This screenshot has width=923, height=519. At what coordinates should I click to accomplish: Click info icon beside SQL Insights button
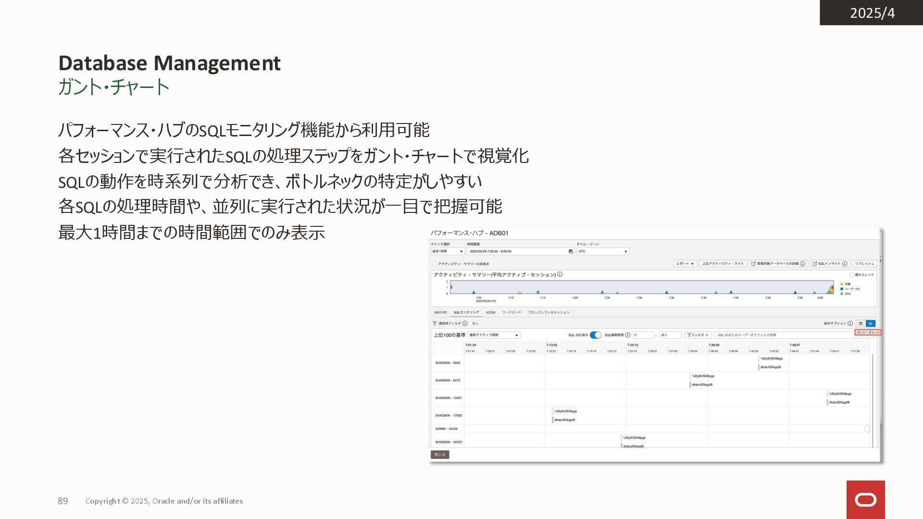tap(845, 263)
